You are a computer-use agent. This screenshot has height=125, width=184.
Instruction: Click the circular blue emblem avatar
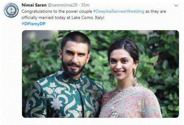click(11, 10)
